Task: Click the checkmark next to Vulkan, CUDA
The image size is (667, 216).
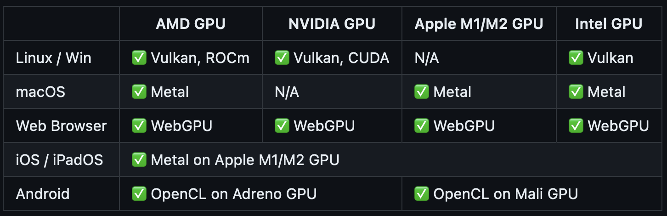Action: 282,58
